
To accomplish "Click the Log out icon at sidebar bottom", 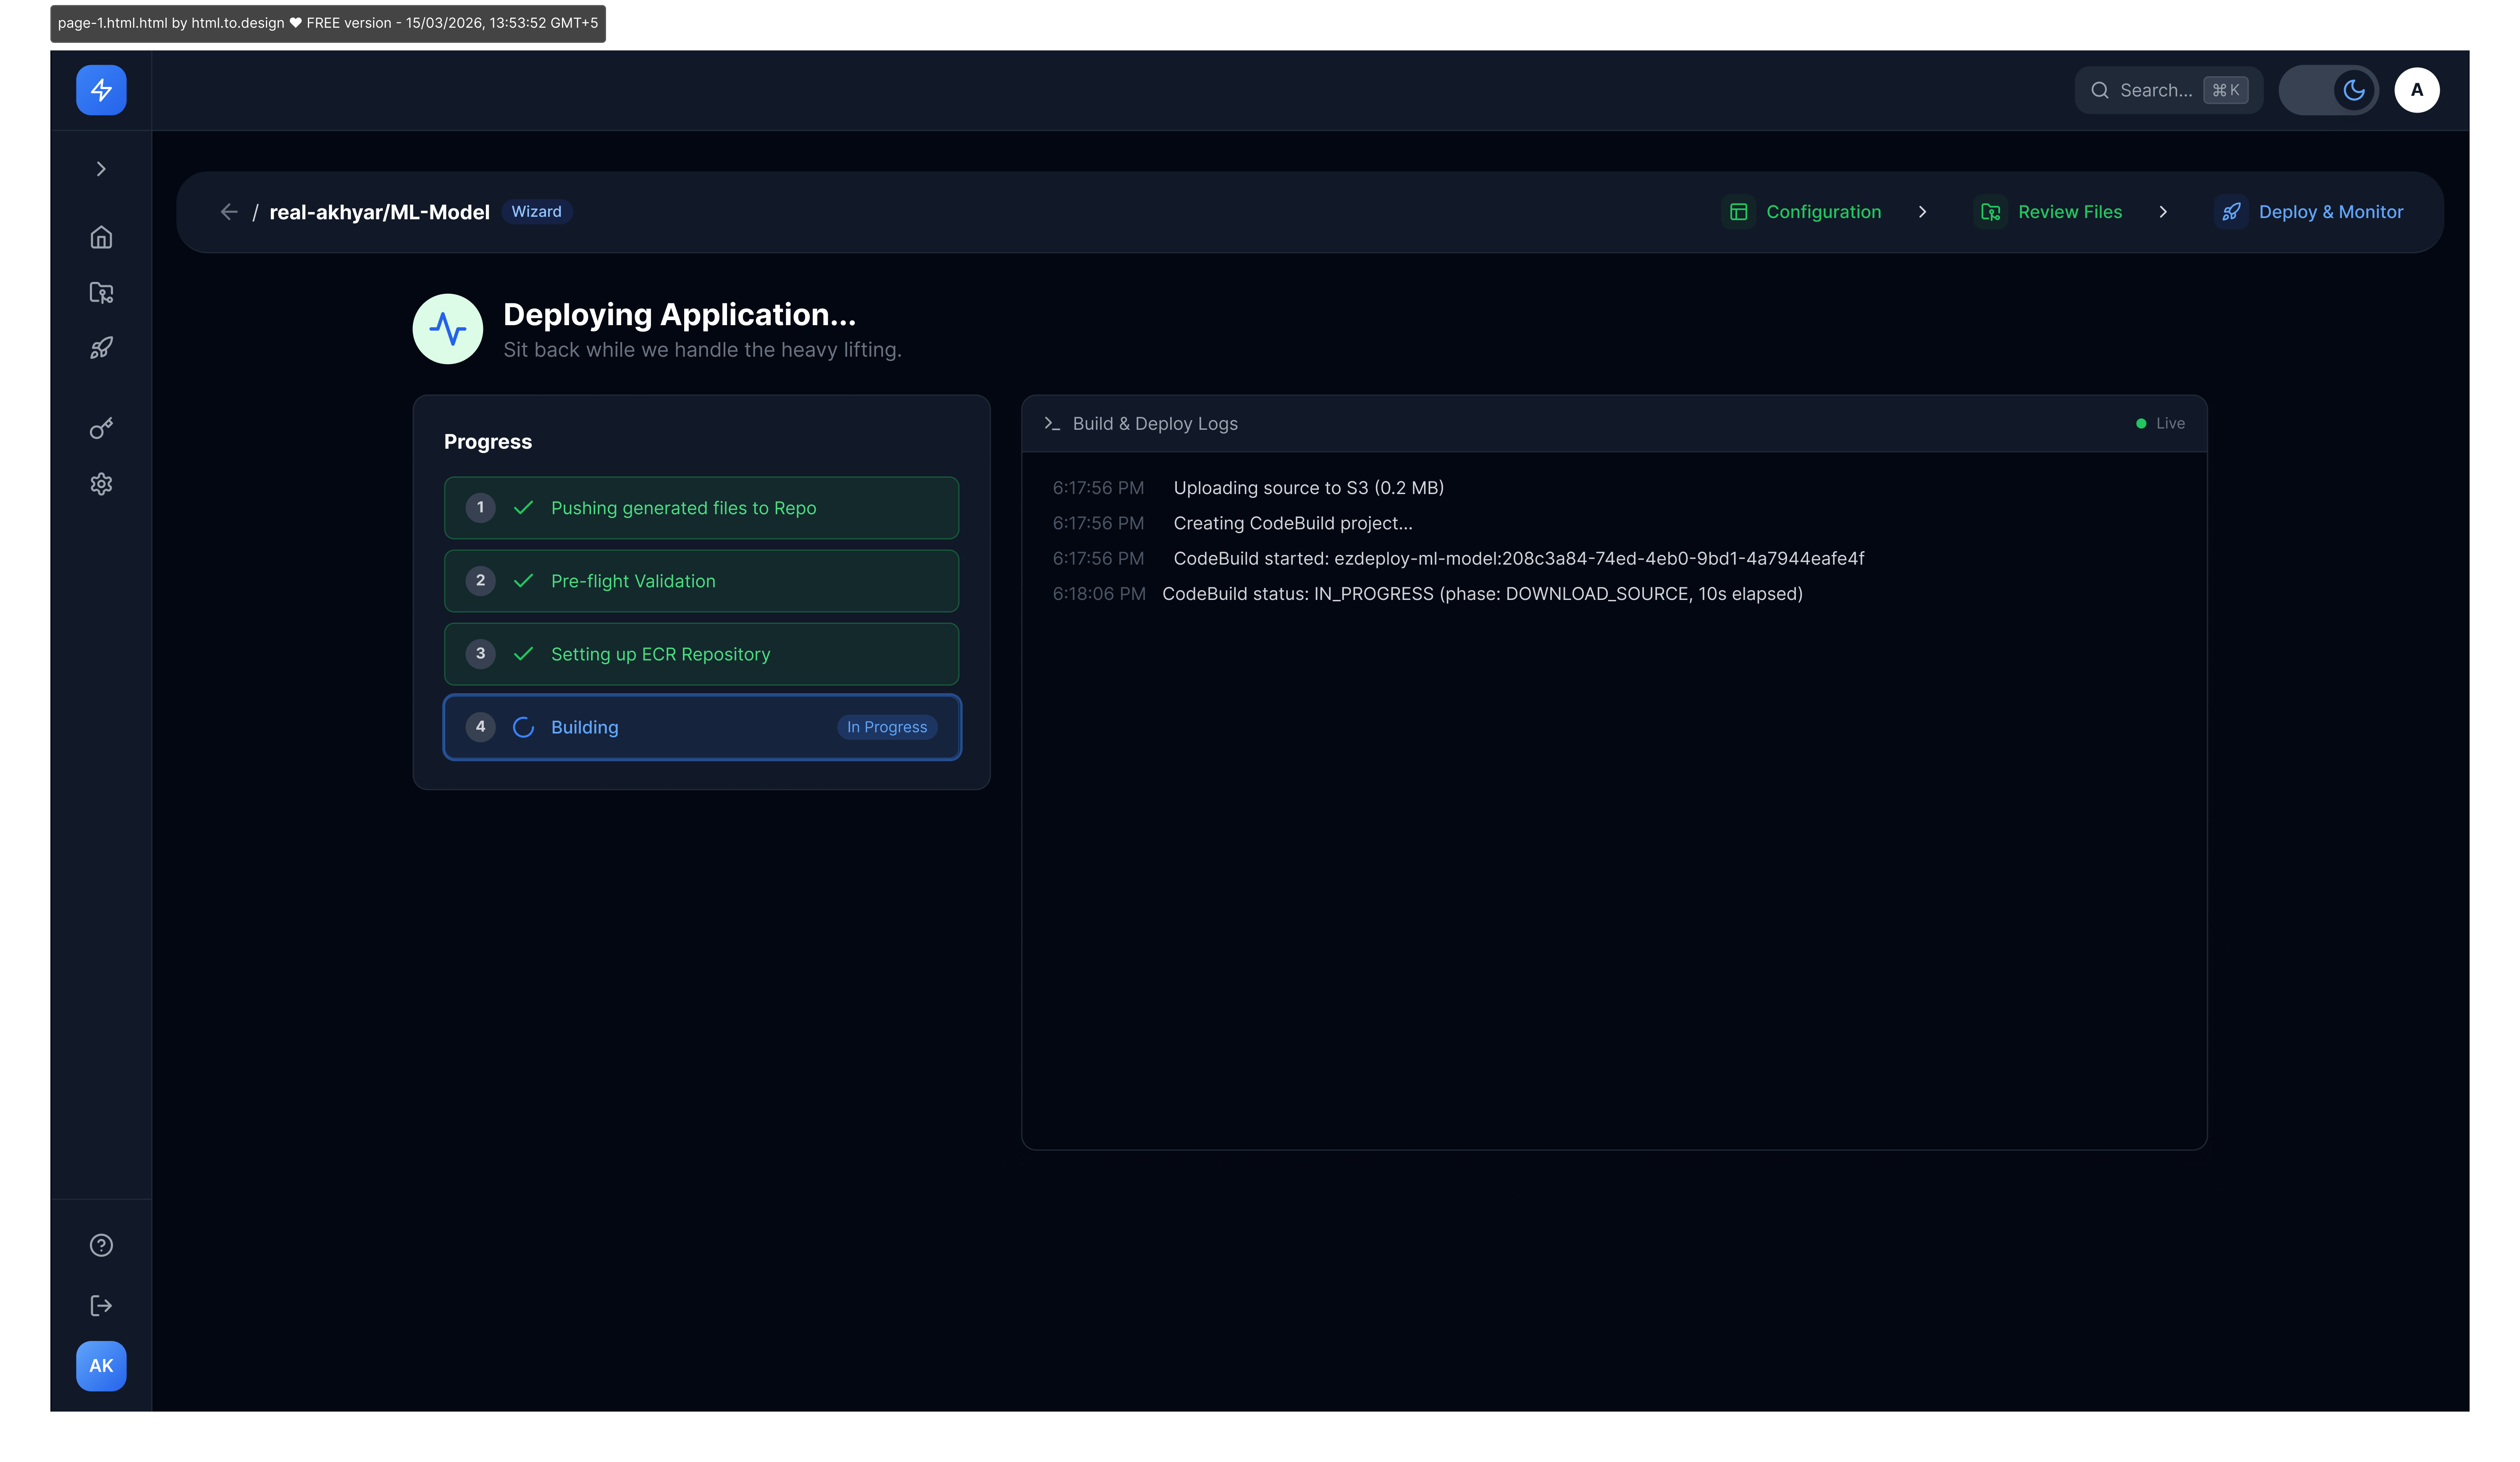I will [100, 1304].
